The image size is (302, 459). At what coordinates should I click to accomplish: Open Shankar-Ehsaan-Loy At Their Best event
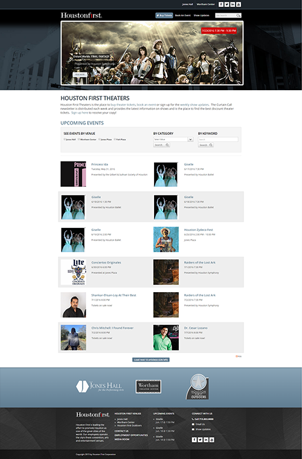pyautogui.click(x=114, y=295)
